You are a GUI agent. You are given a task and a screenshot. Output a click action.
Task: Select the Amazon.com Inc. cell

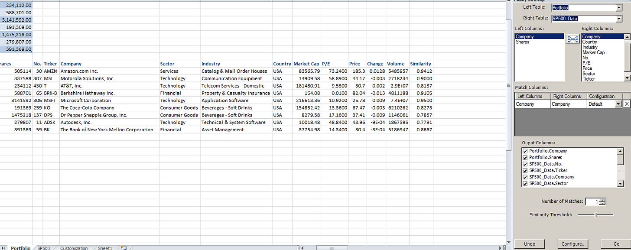coord(109,71)
